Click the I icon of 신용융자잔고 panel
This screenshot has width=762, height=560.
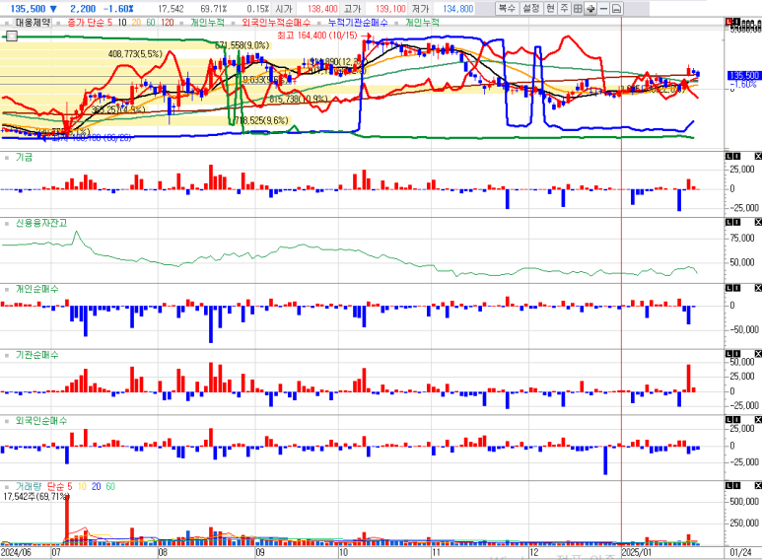click(x=736, y=222)
